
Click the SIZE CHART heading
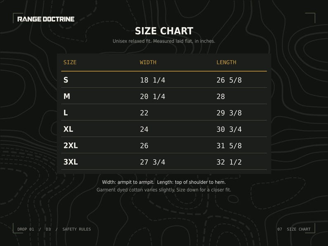(x=164, y=31)
